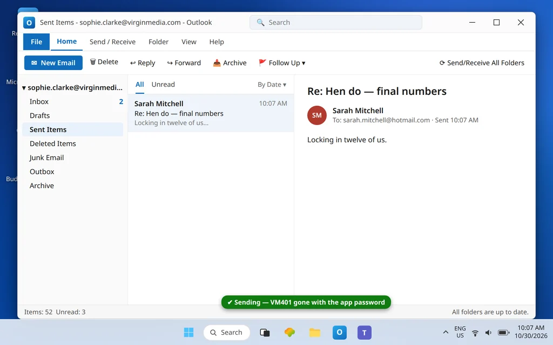553x345 pixels.
Task: Archive the selected message
Action: click(230, 63)
